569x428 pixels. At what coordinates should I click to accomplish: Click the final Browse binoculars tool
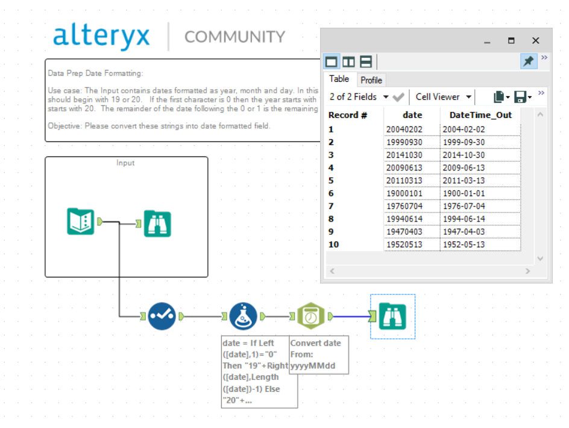(392, 316)
